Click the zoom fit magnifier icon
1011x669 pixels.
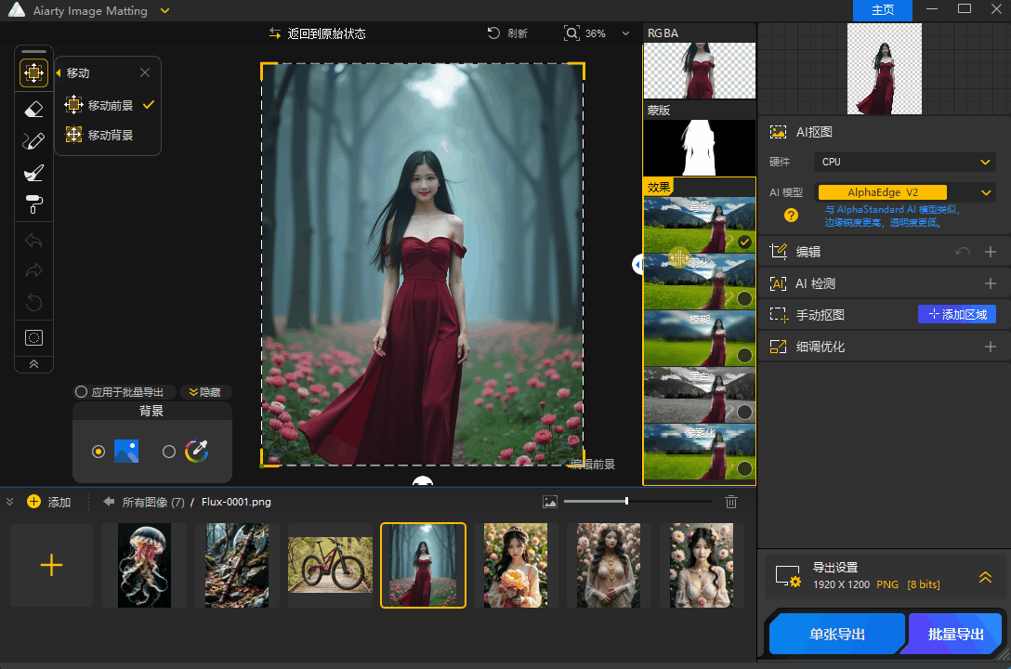571,33
